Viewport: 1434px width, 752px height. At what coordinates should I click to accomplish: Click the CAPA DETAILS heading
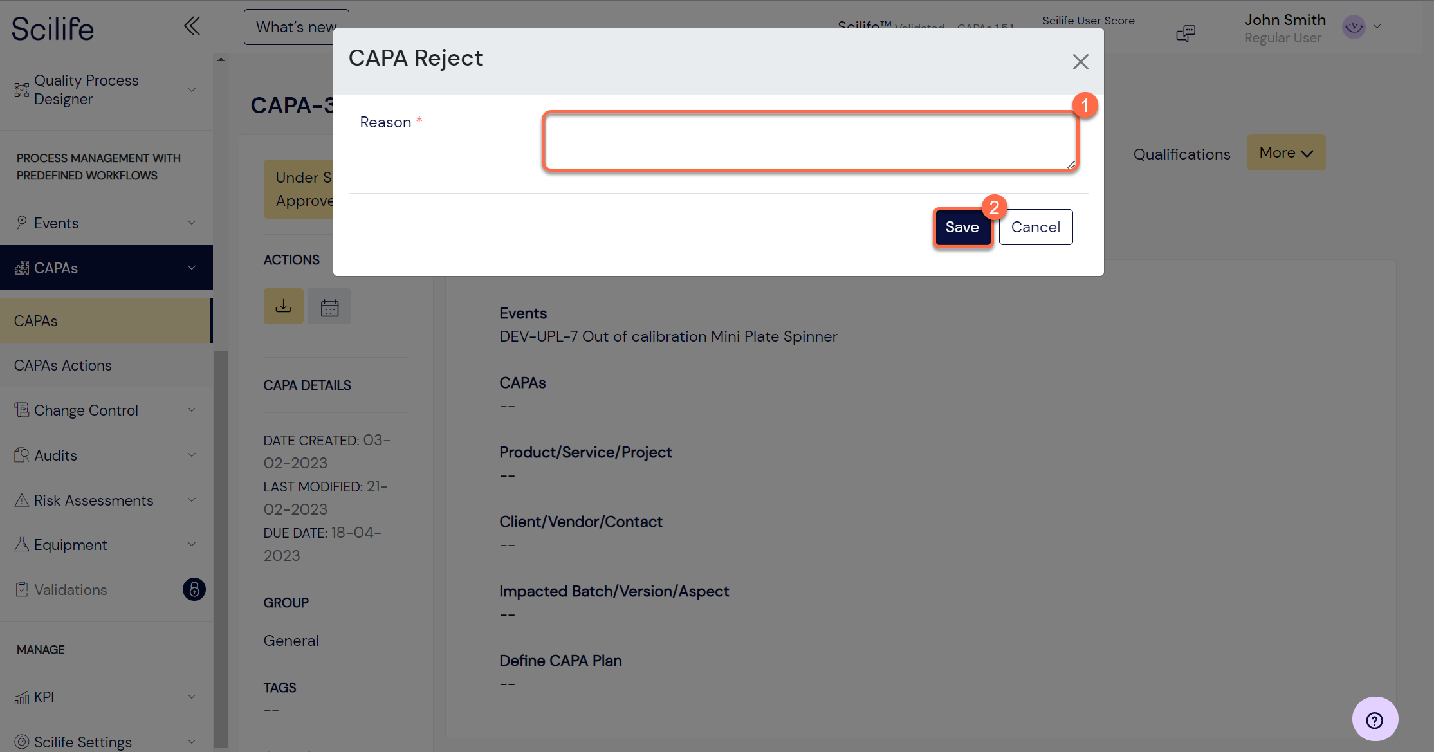[307, 385]
